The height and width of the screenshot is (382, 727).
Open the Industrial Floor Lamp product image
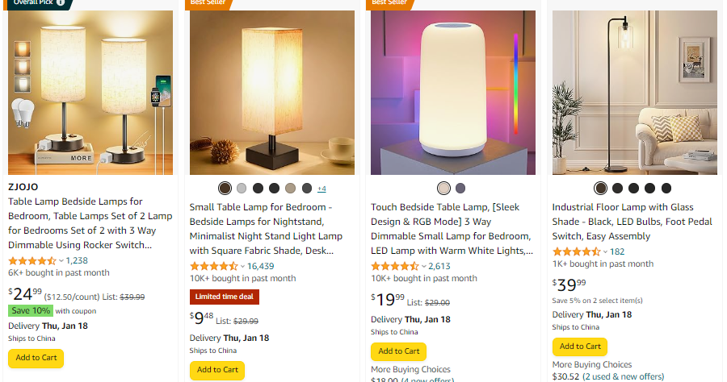[x=634, y=93]
